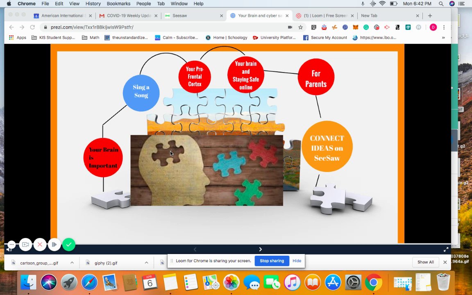Toggle Loom camera bubble button
Image resolution: width=472 pixels, height=295 pixels.
[x=25, y=245]
